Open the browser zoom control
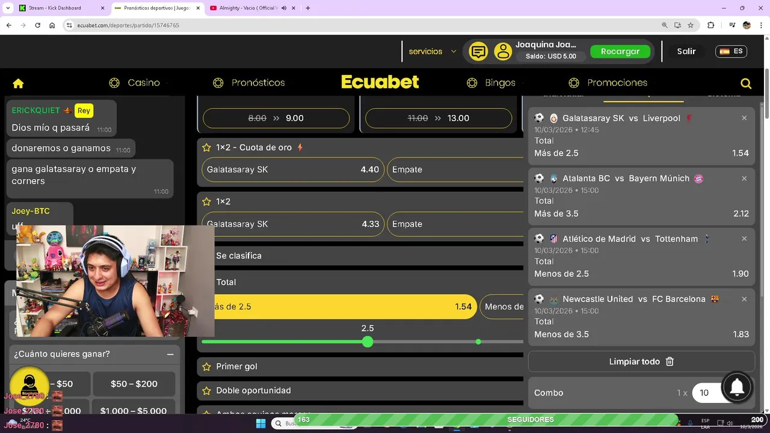Viewport: 770px width, 433px height. click(x=665, y=25)
